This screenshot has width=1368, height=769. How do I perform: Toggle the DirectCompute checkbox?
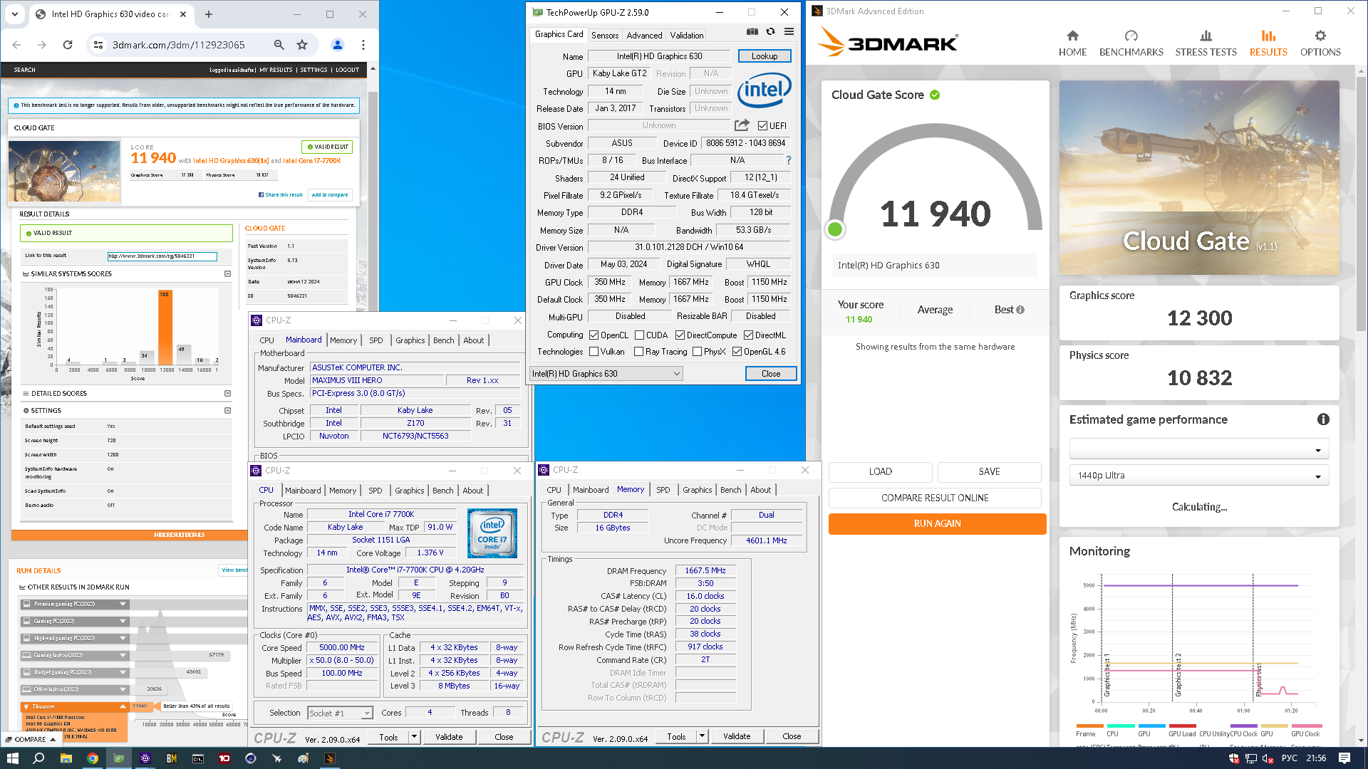pyautogui.click(x=680, y=335)
